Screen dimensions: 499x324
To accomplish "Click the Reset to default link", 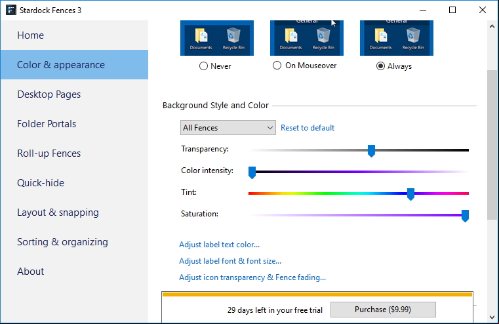I will (308, 128).
